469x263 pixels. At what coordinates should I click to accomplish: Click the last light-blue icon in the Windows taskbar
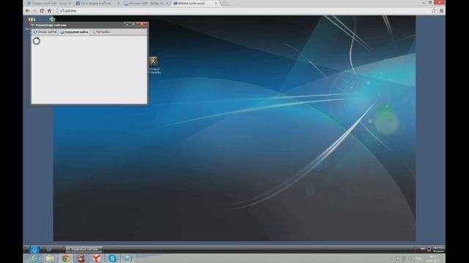click(128, 259)
